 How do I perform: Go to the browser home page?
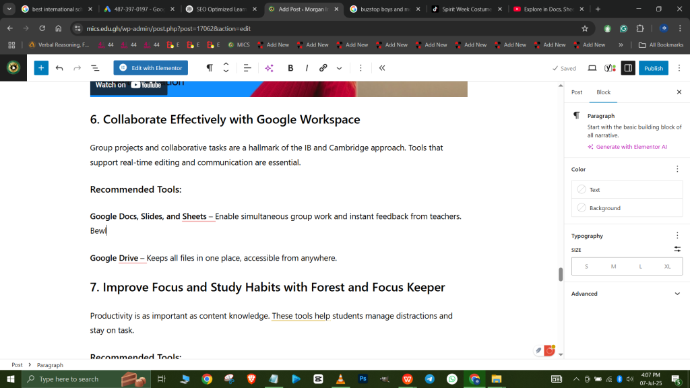59,28
